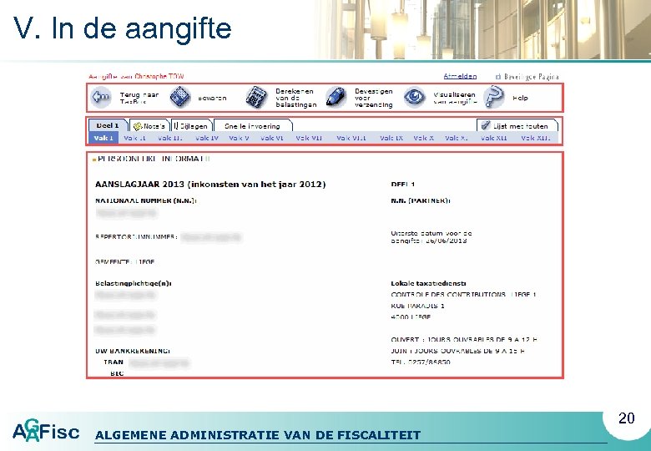The image size is (651, 451).
Task: Click the Beveiligde Pagina text
Action: point(532,77)
